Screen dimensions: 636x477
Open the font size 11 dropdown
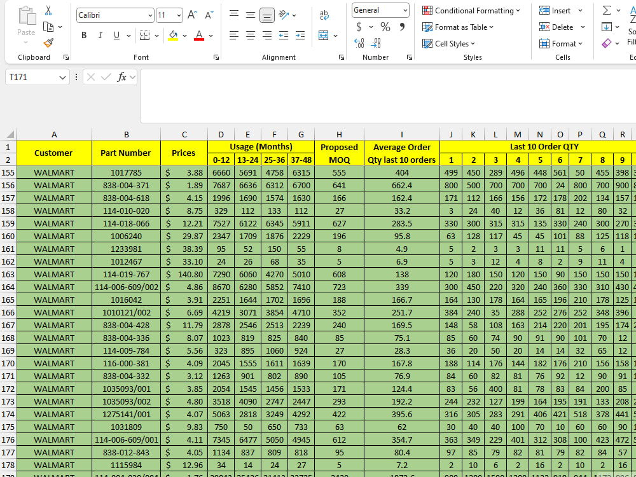tap(179, 15)
